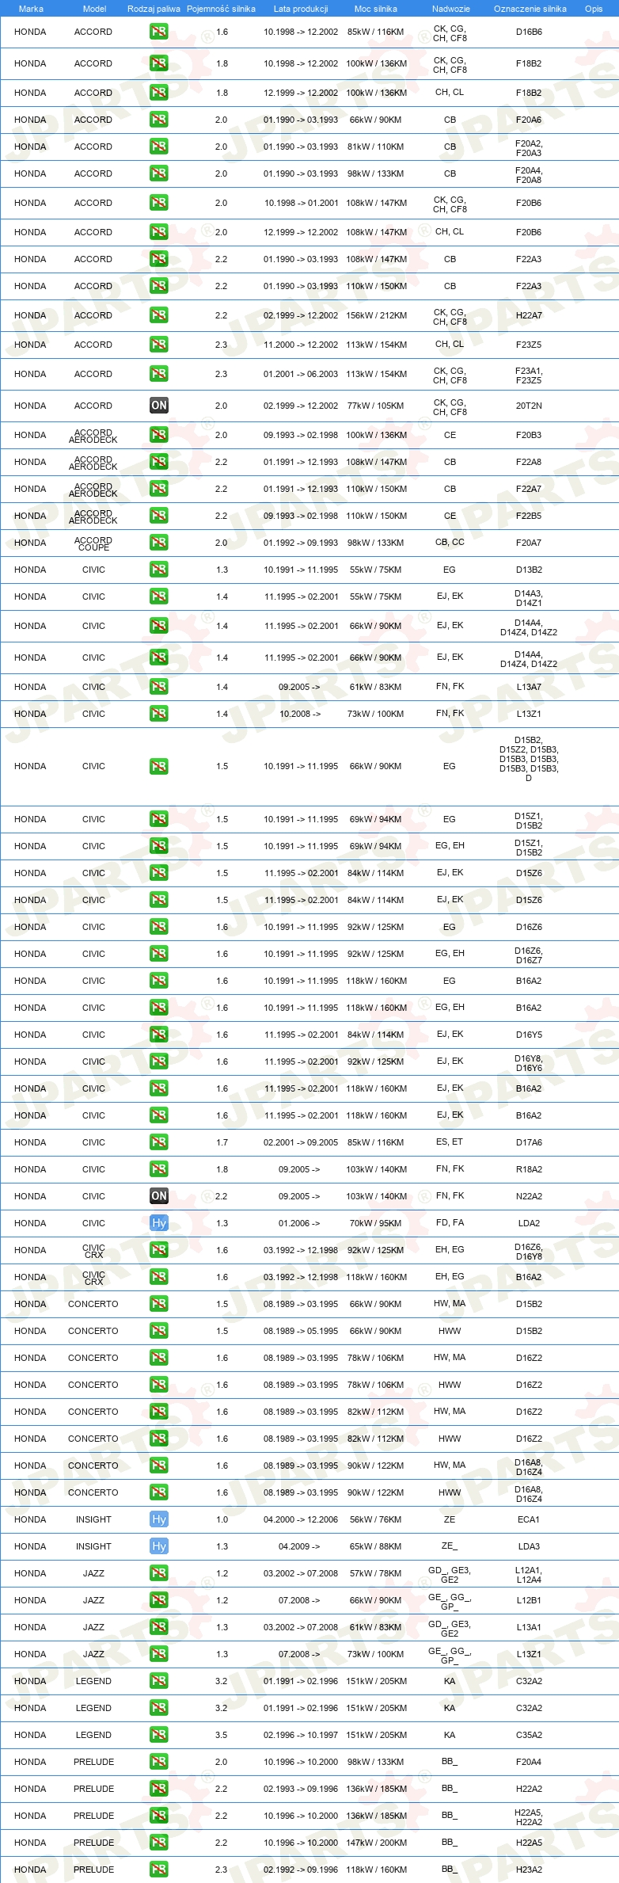Select engine code N22A2 cell
The image size is (619, 1883).
pos(529,1196)
